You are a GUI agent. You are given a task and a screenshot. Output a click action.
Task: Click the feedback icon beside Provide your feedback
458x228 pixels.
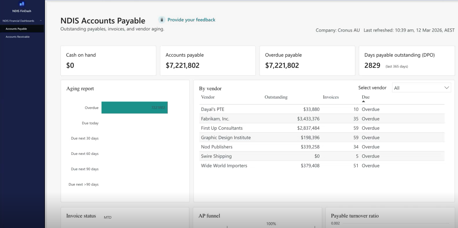[x=162, y=20]
